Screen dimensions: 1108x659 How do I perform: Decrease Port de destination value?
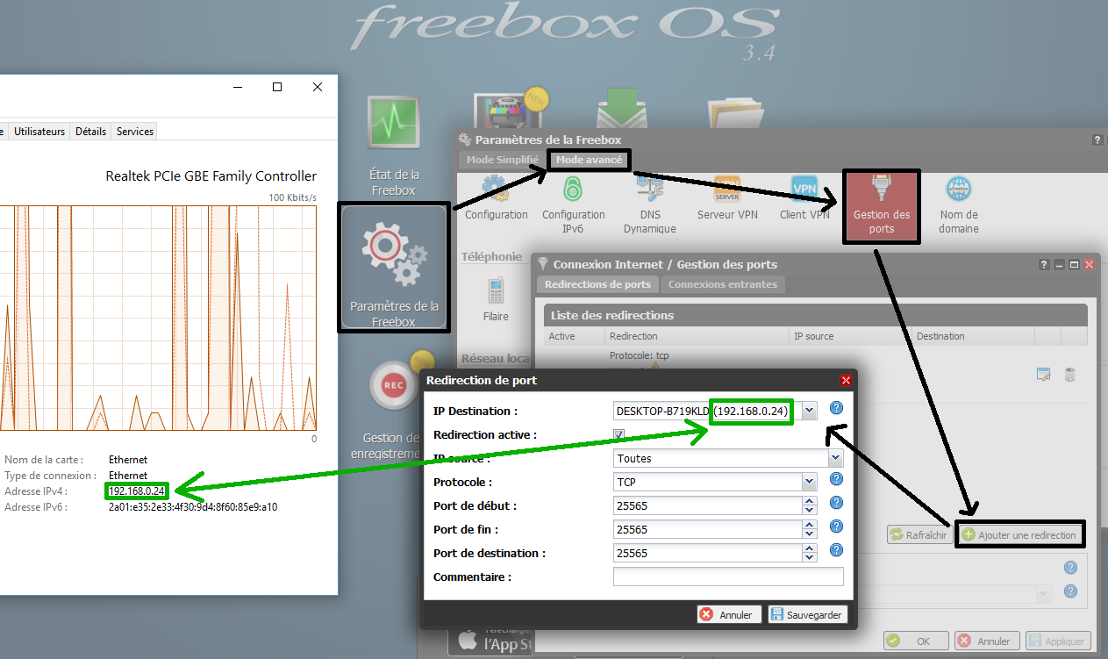click(x=810, y=557)
